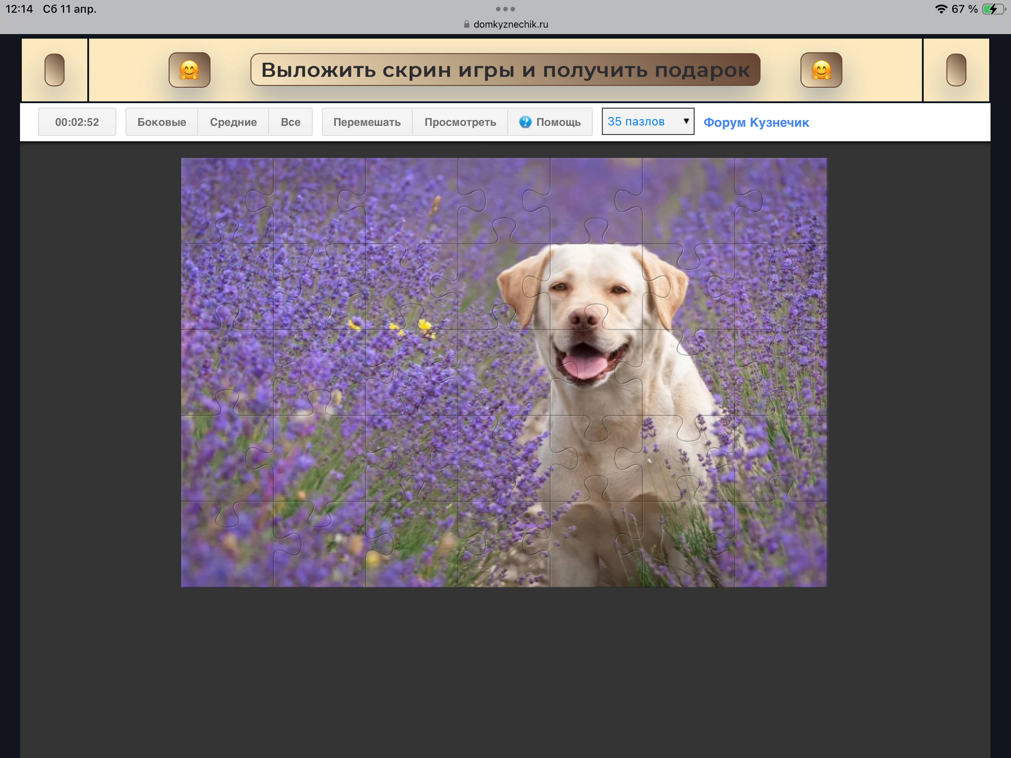Show only Боковые edge pieces
This screenshot has width=1011, height=758.
(x=161, y=122)
